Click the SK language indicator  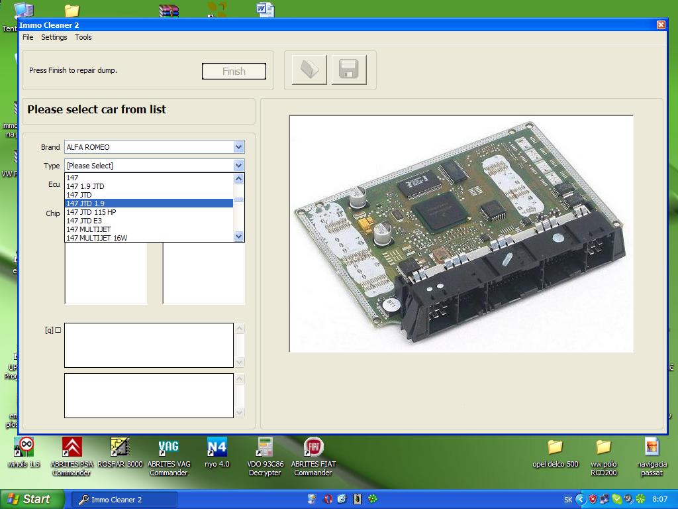[x=567, y=500]
